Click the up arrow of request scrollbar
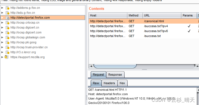Viewport: 199px width, 105px height. [x=198, y=90]
